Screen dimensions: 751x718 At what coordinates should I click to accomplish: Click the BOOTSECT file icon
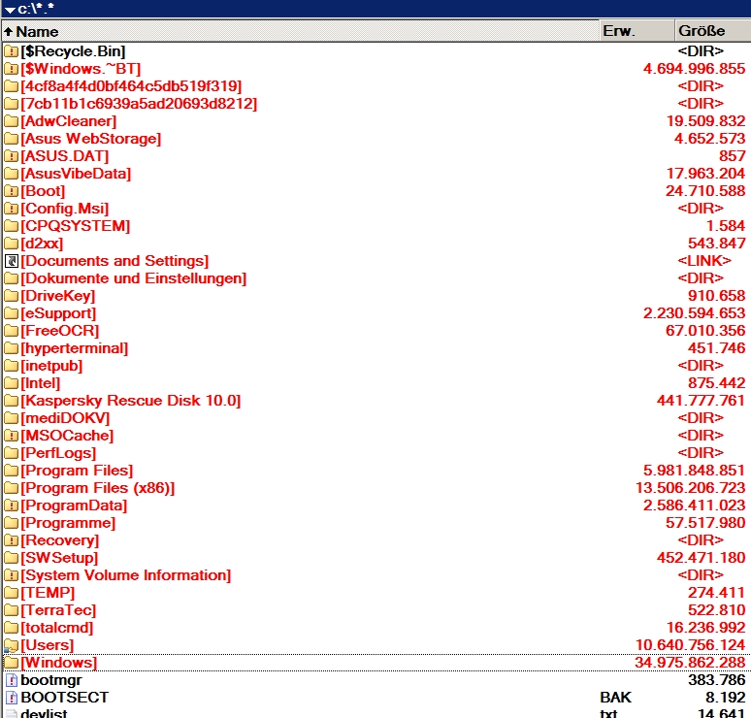11,698
